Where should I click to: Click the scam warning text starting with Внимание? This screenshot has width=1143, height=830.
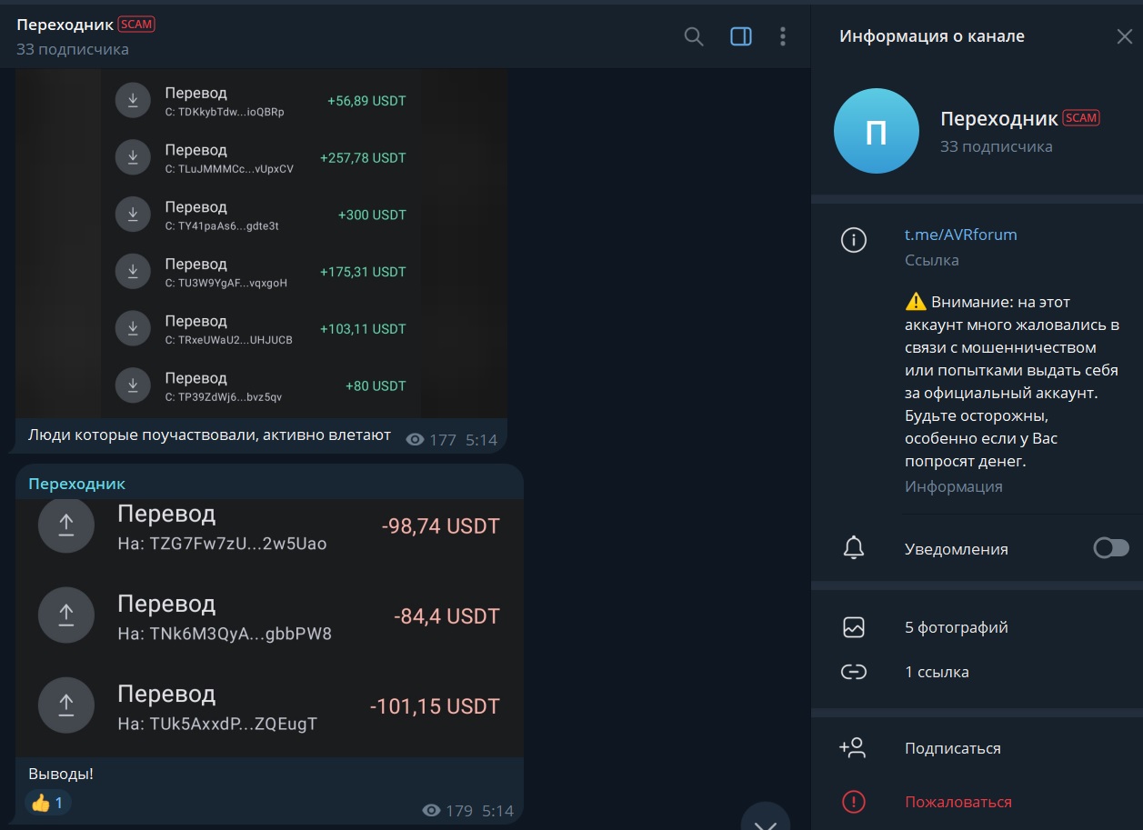1012,382
